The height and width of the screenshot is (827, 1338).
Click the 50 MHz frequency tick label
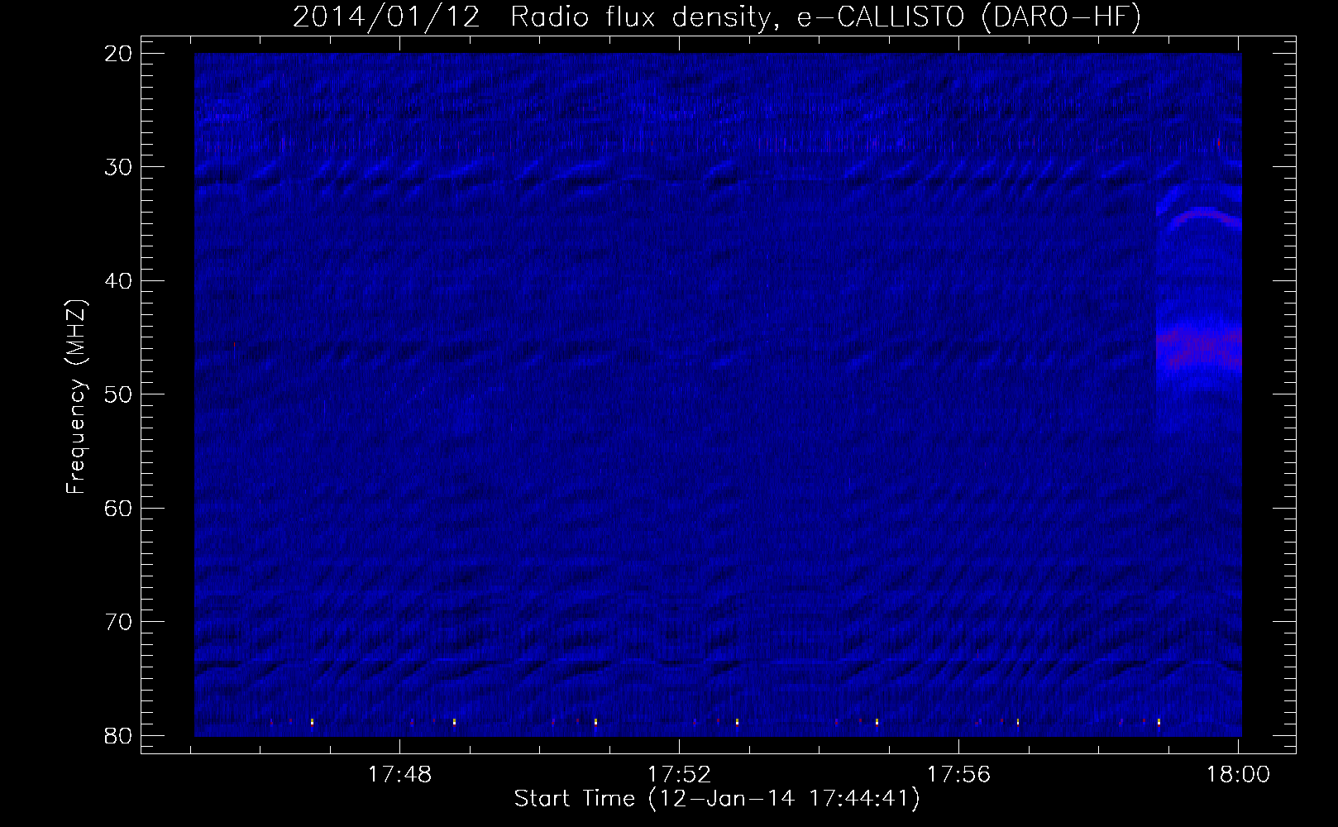point(118,394)
